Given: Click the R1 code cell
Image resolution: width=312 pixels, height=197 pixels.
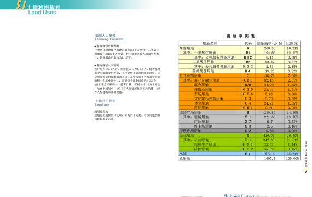Looking at the screenshot, I should tap(248, 53).
